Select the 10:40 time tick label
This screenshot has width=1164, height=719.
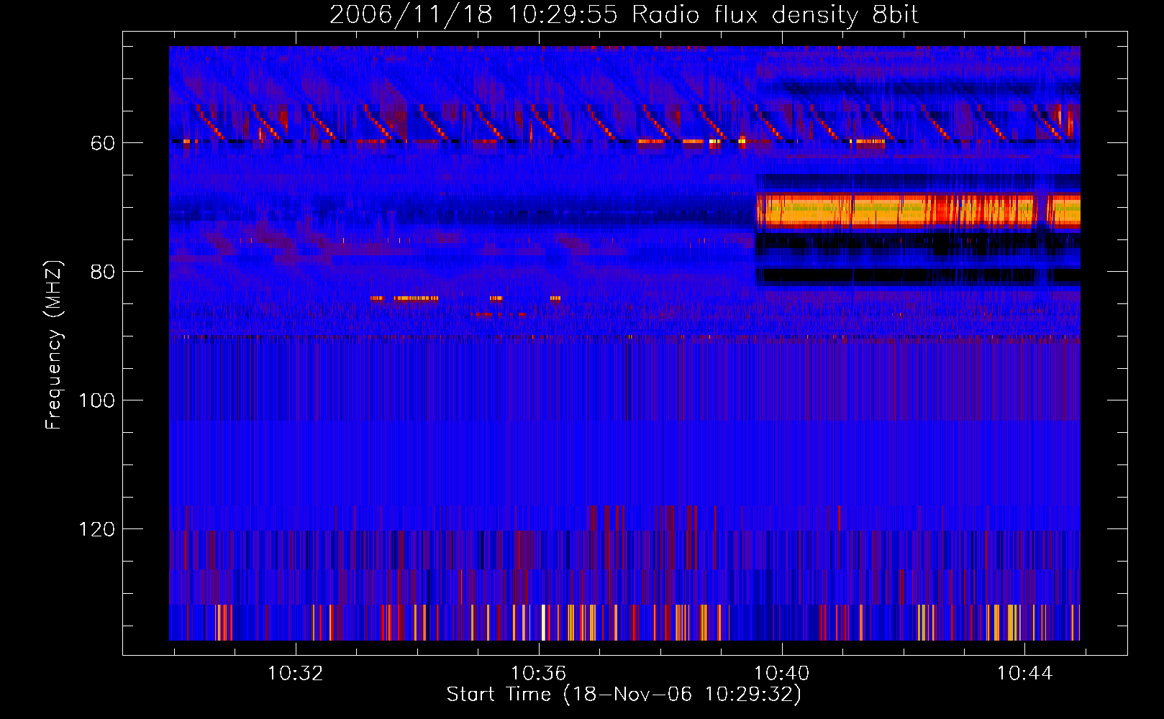point(782,674)
